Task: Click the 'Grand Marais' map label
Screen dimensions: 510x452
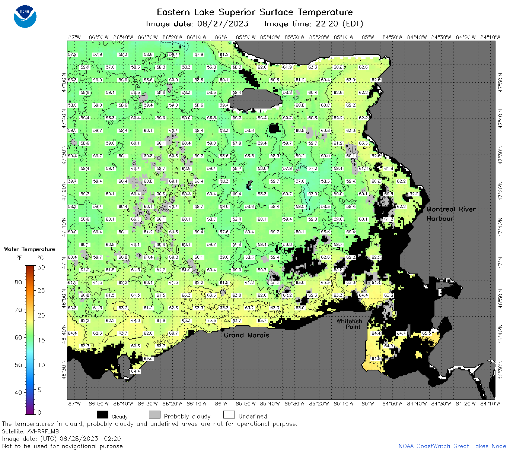Action: (246, 335)
